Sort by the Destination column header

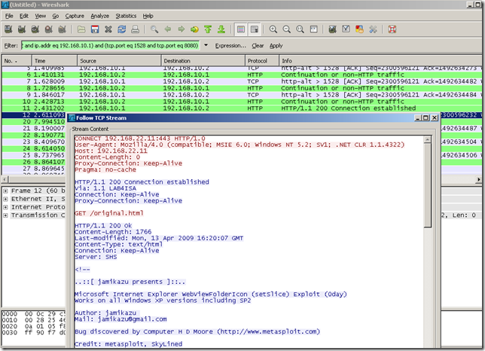pyautogui.click(x=203, y=60)
